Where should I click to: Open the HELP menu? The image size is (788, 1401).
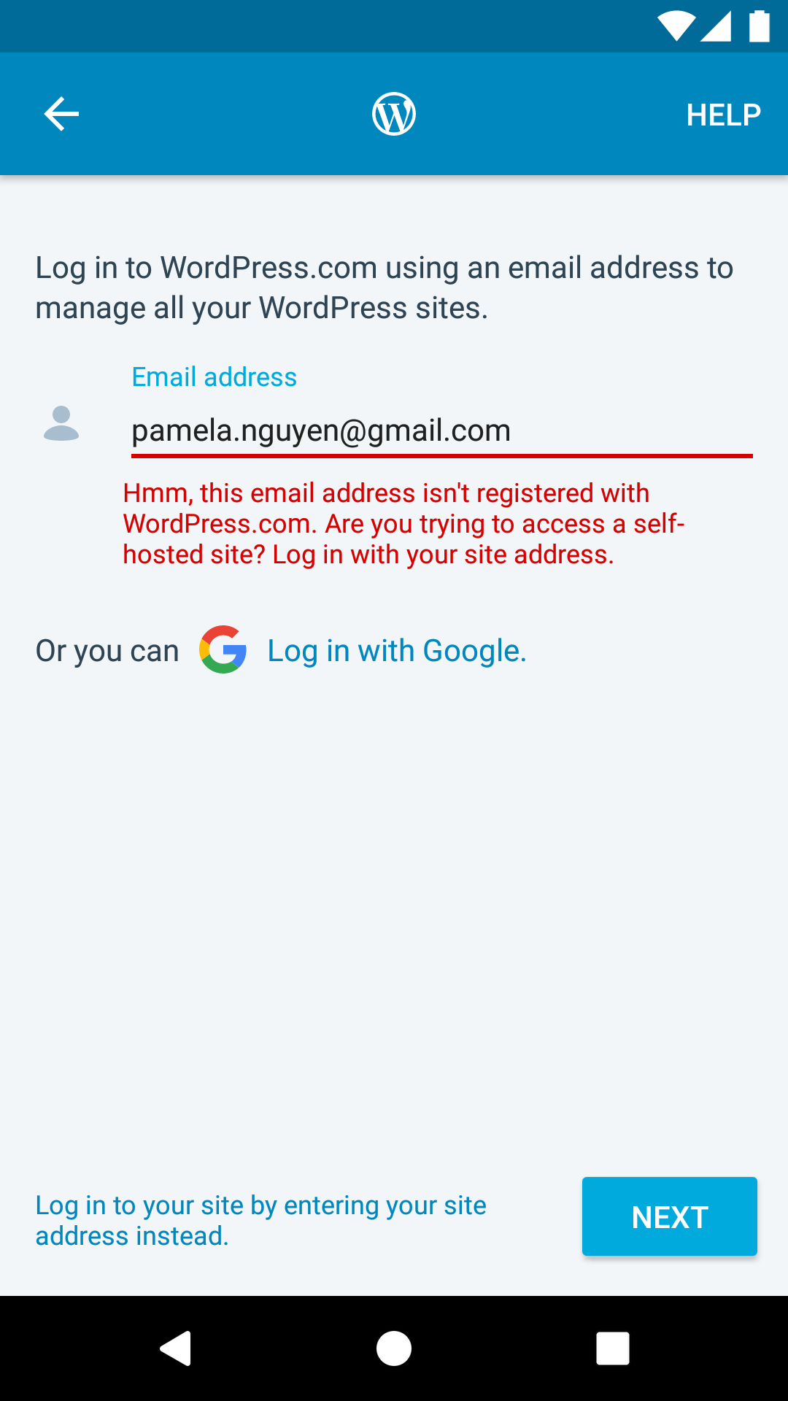723,115
